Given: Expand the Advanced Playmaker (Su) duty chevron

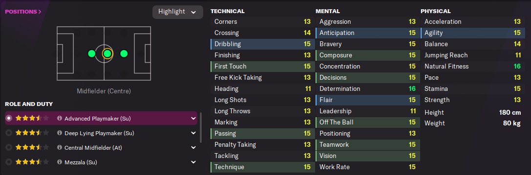Looking at the screenshot, I should [x=193, y=118].
